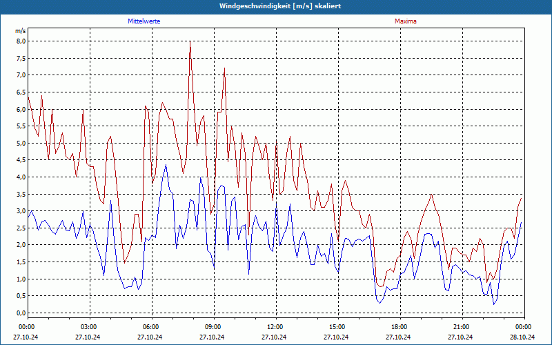Click the m/s unit label
The width and height of the screenshot is (552, 345).
[21, 31]
